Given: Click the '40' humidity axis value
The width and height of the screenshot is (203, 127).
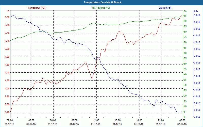Looking at the screenshot, I should [x=185, y=74].
